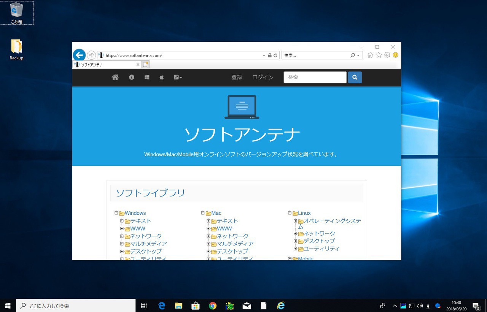Open the マルチメディア link under Mac
The image size is (487, 312).
point(235,244)
